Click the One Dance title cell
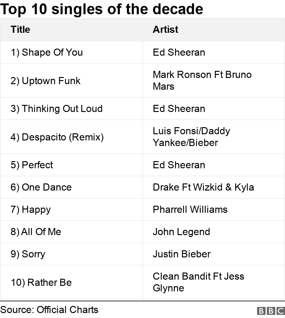This screenshot has width=285, height=318. pyautogui.click(x=41, y=187)
